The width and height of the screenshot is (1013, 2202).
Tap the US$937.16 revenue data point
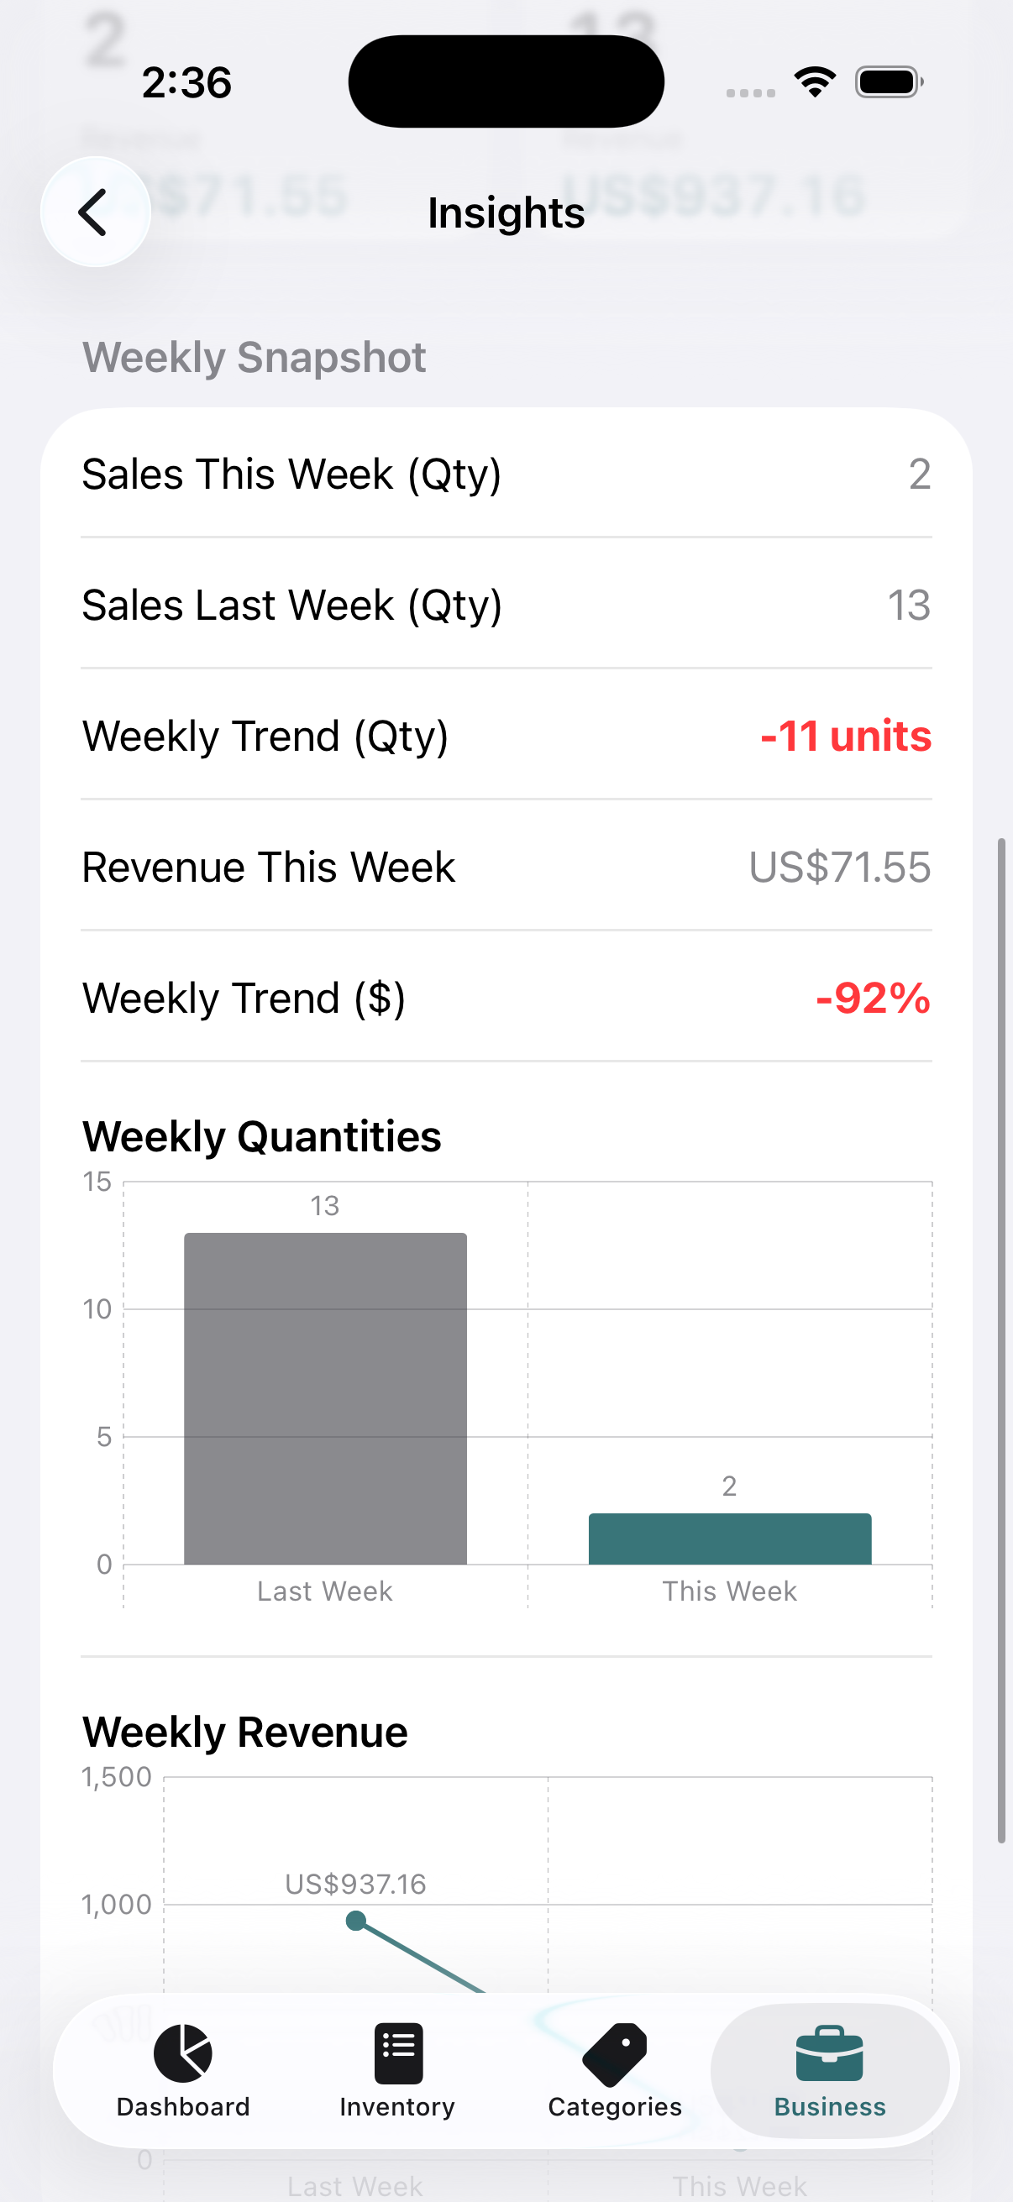[355, 1922]
